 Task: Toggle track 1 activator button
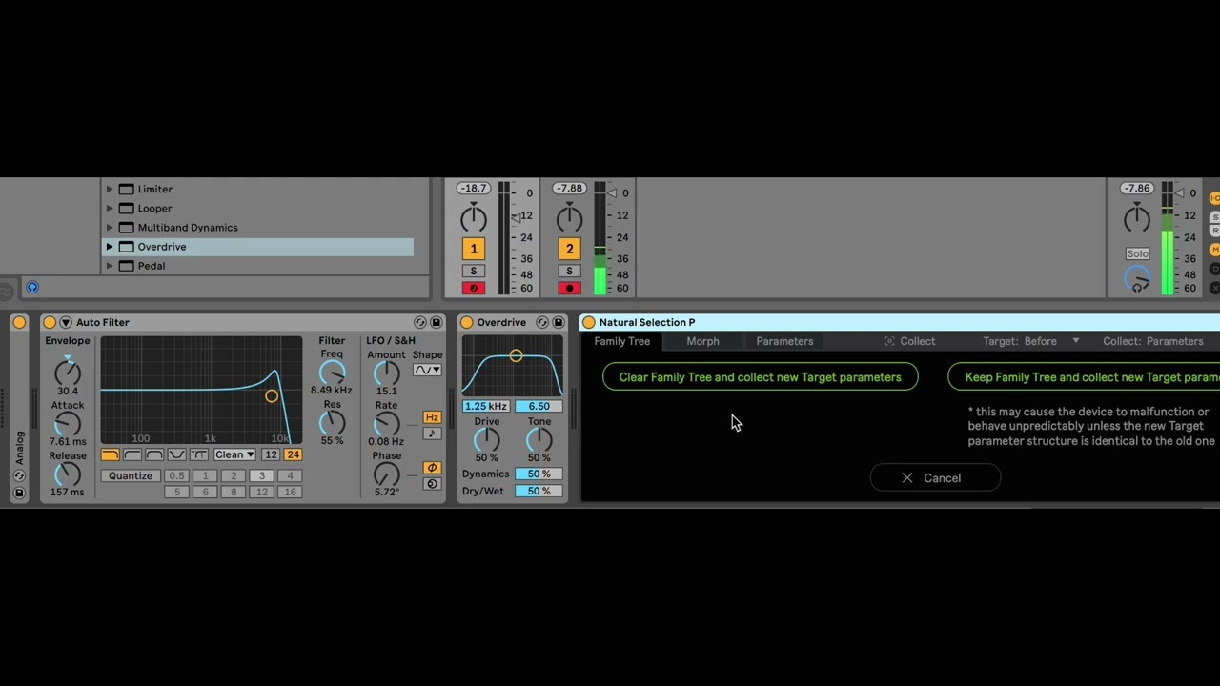(474, 249)
